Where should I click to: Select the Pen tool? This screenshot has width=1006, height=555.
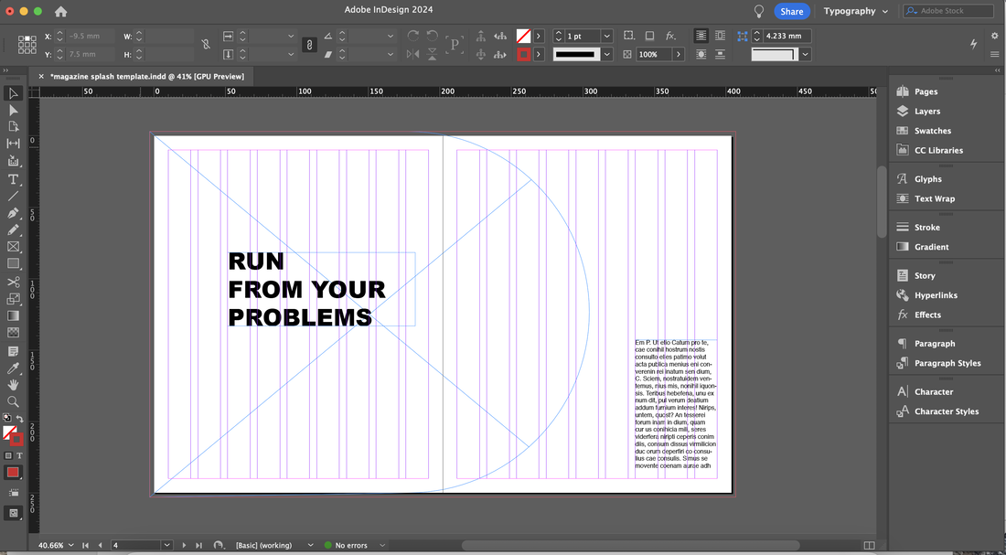(13, 213)
